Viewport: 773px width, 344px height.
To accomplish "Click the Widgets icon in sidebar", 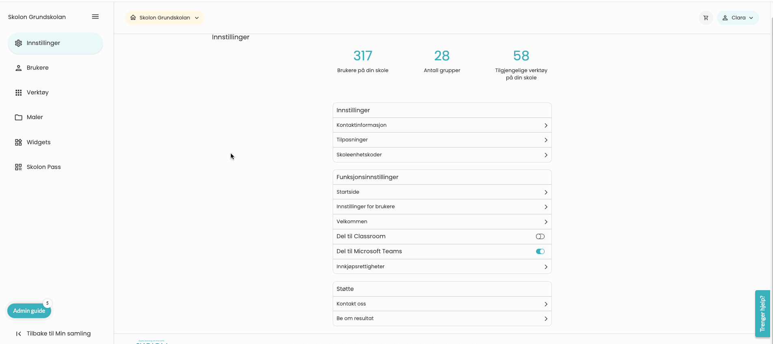I will click(18, 142).
